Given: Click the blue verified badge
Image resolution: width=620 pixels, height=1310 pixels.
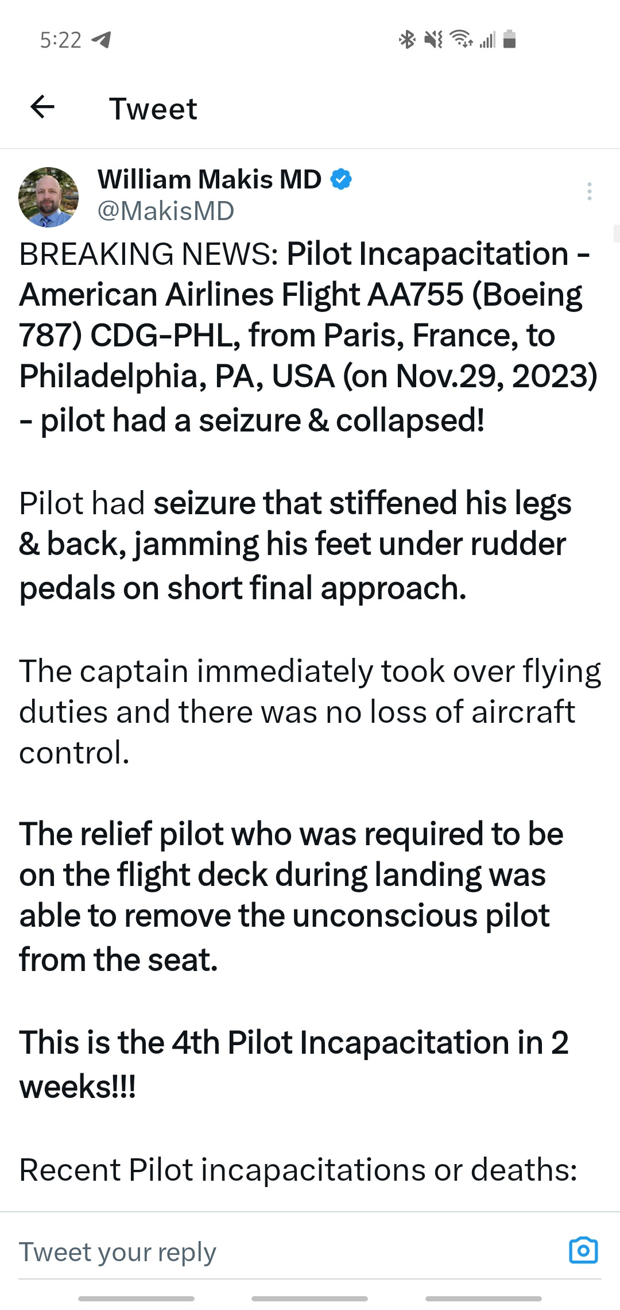Looking at the screenshot, I should click(x=341, y=179).
